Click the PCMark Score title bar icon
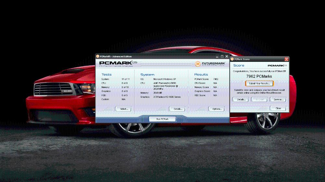Viewport: 325px width, 182px height. (232, 59)
